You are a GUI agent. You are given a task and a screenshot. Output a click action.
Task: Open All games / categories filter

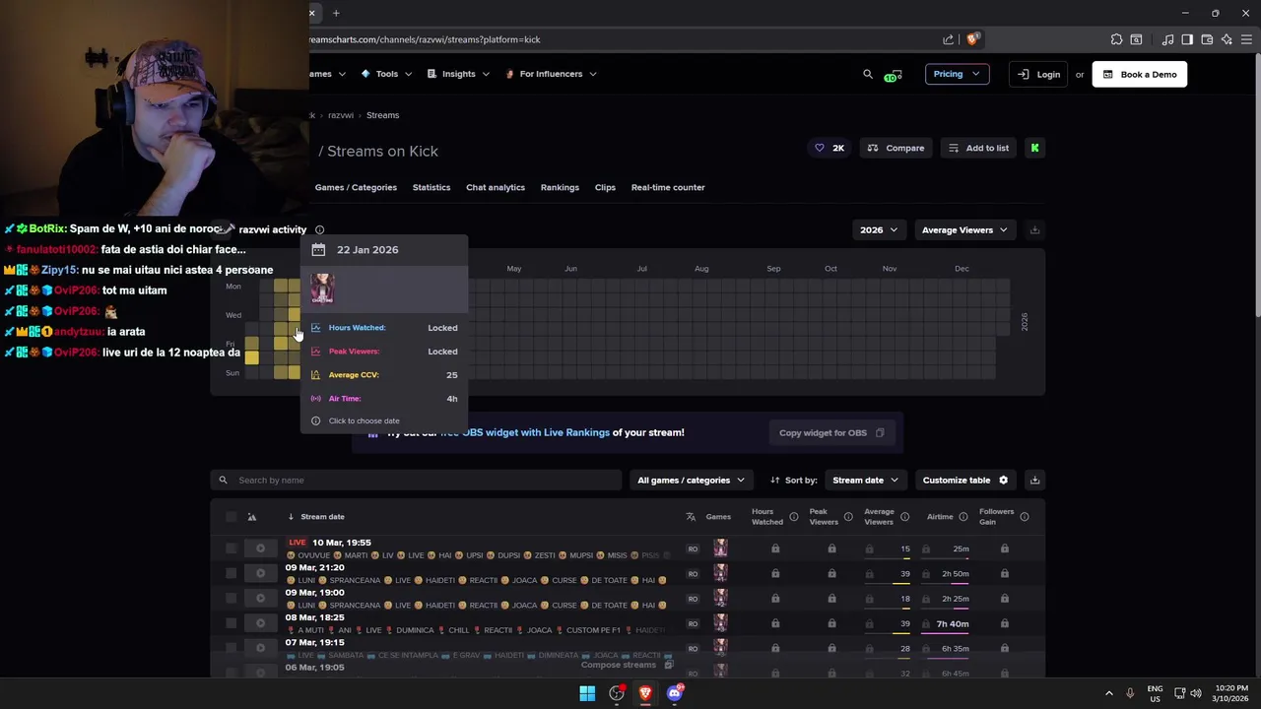[691, 480]
